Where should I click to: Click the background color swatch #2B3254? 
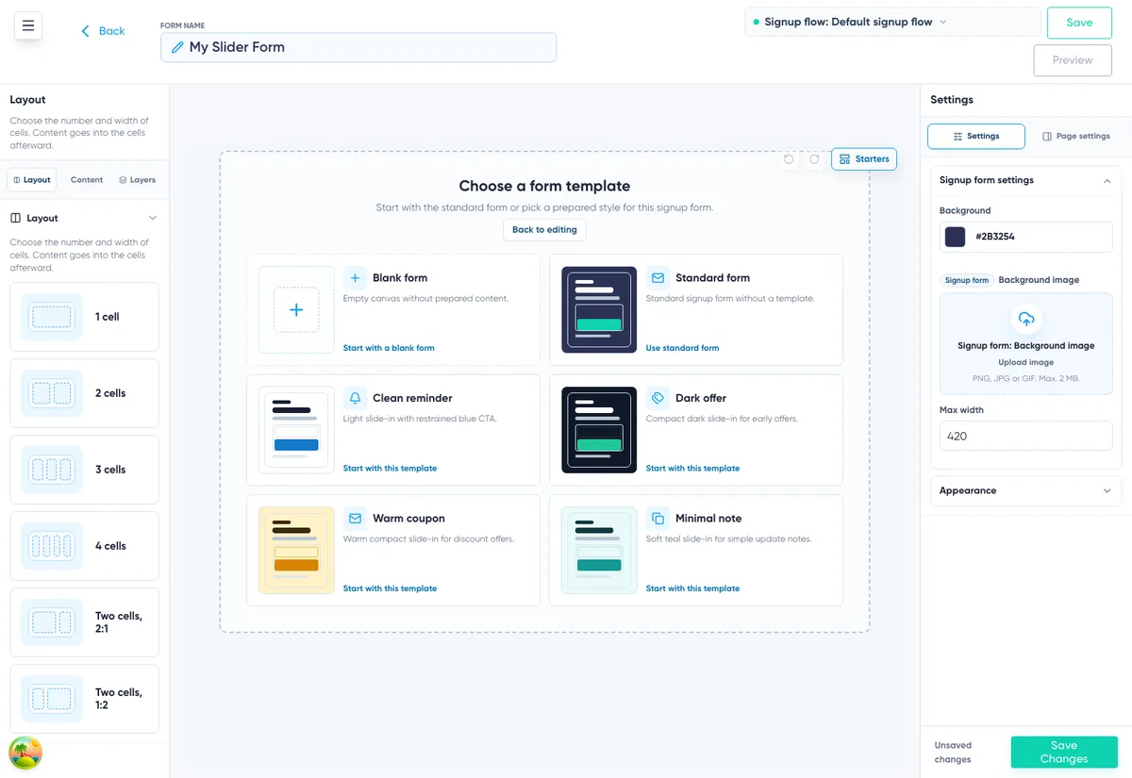pyautogui.click(x=956, y=237)
